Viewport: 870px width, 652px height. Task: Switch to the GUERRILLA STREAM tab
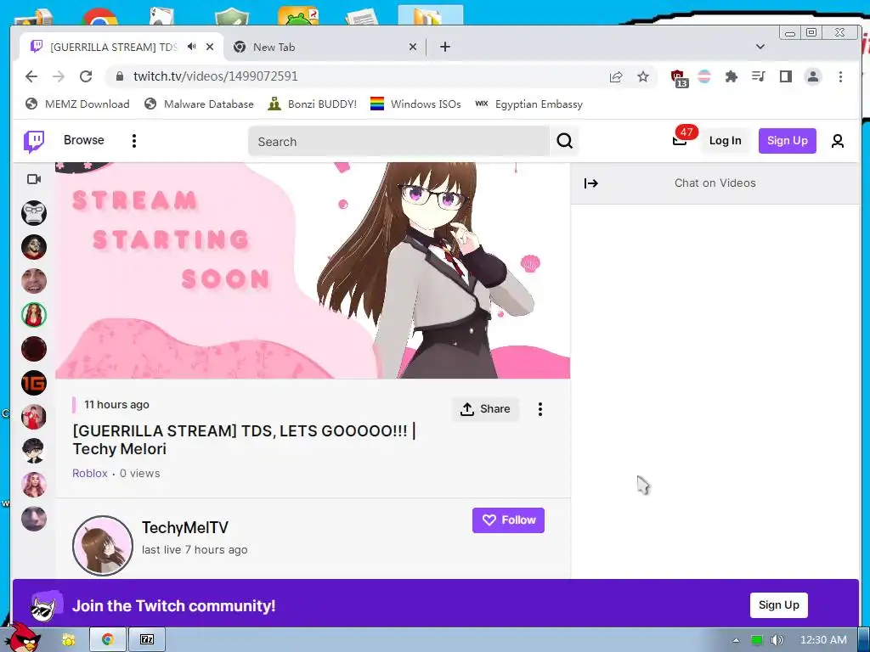[x=114, y=48]
